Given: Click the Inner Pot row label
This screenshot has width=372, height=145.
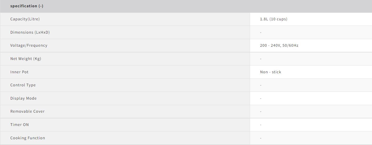Looking at the screenshot, I should click(19, 72).
